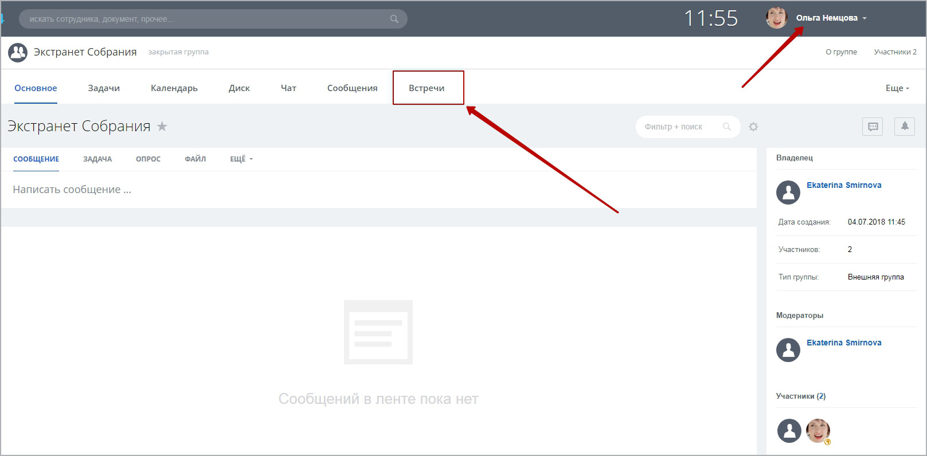Toggle notifications with the bell icon
927x456 pixels.
(x=904, y=127)
